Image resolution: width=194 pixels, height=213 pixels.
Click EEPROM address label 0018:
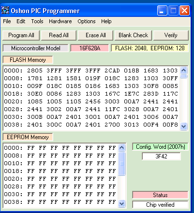13,171
